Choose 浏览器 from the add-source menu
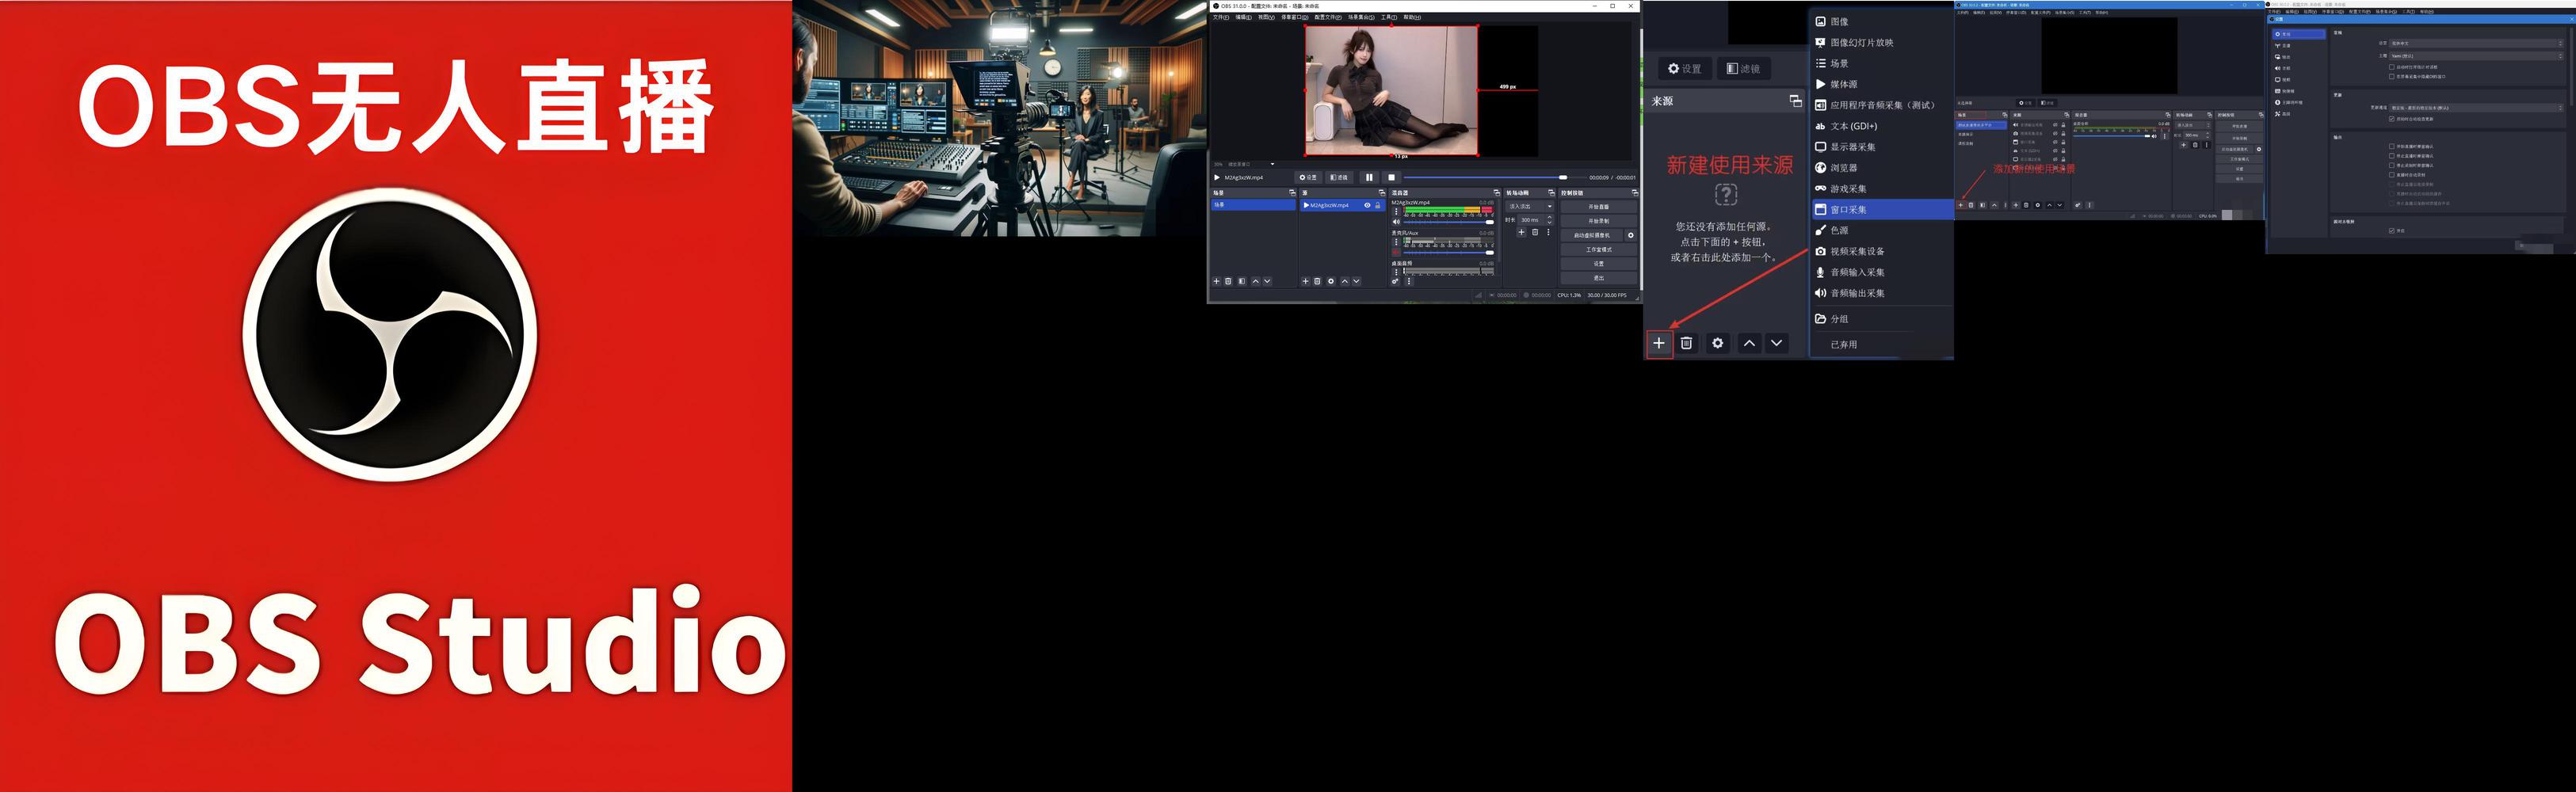 pos(1882,168)
